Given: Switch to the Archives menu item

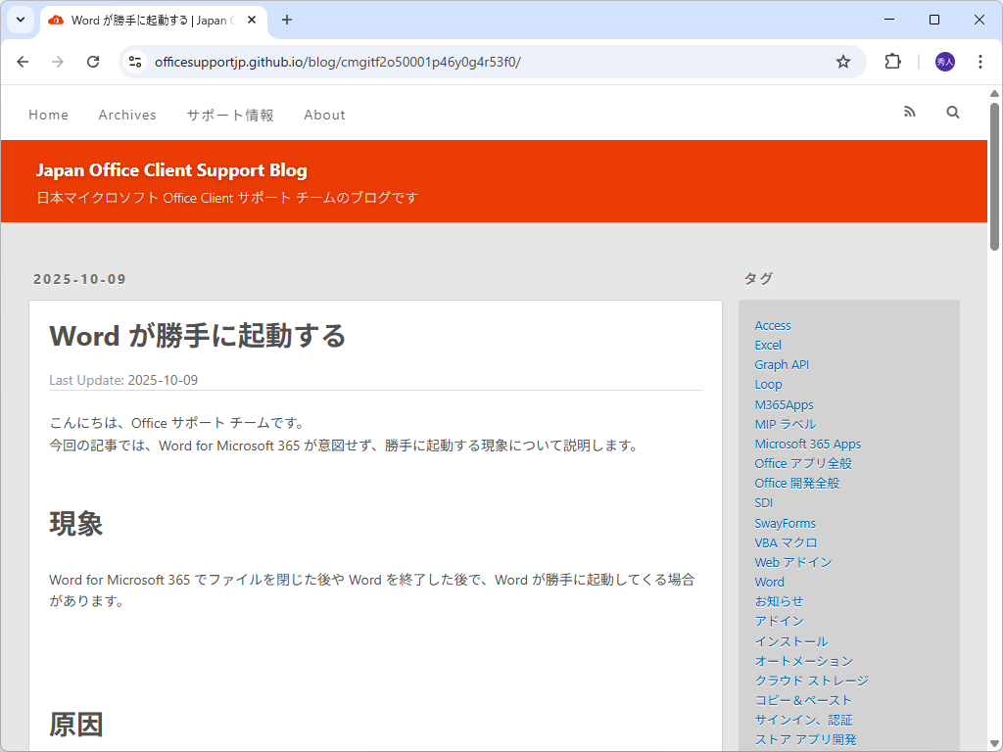Looking at the screenshot, I should pos(127,115).
